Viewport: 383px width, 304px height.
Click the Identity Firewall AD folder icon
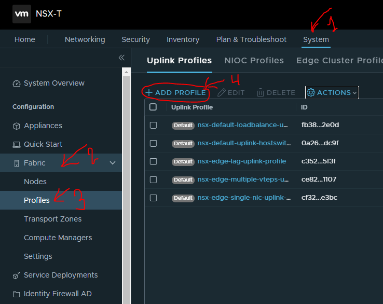tap(17, 294)
